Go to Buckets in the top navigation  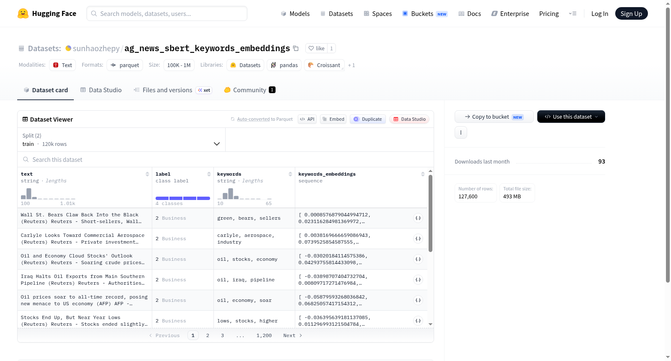[x=424, y=13]
